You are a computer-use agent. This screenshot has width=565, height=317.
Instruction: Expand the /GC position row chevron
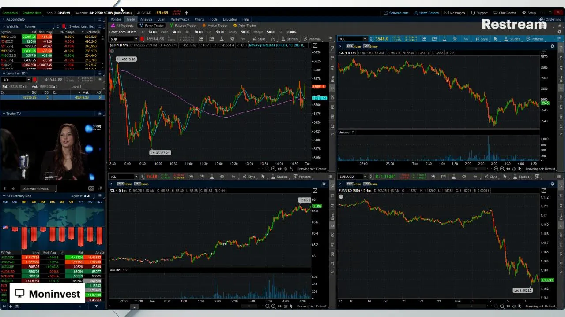340,46
